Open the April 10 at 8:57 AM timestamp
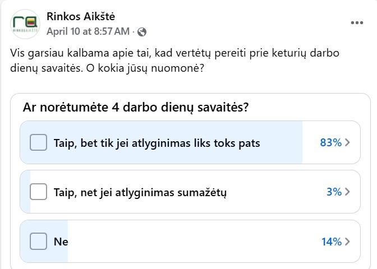The image size is (377, 269). (88, 31)
